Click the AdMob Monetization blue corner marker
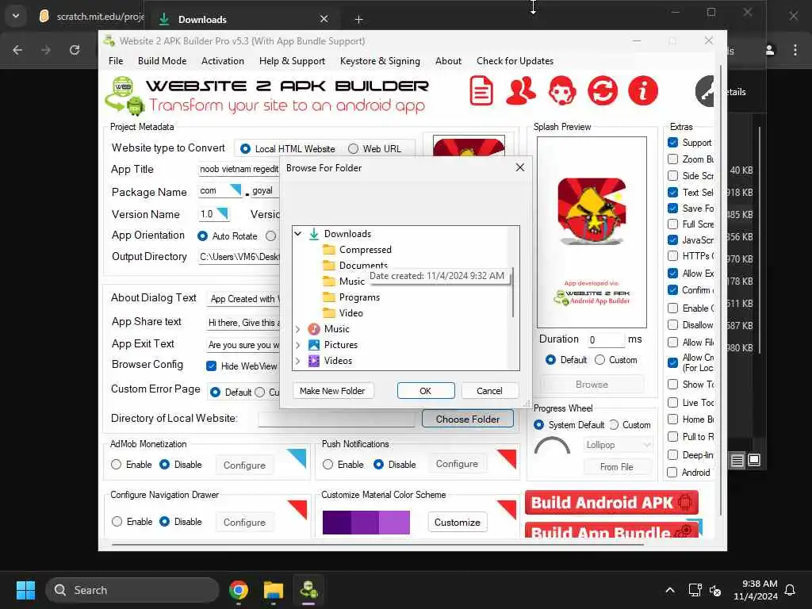Viewport: 812px width, 609px height. (x=297, y=458)
